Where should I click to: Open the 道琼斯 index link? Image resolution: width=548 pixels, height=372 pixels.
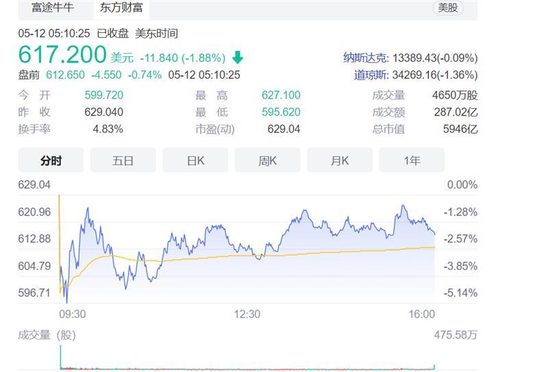(371, 75)
